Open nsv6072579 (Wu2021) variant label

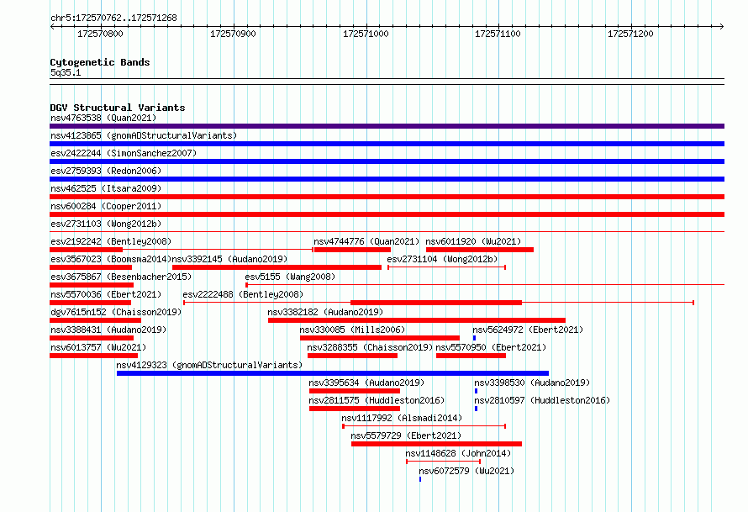coord(466,471)
